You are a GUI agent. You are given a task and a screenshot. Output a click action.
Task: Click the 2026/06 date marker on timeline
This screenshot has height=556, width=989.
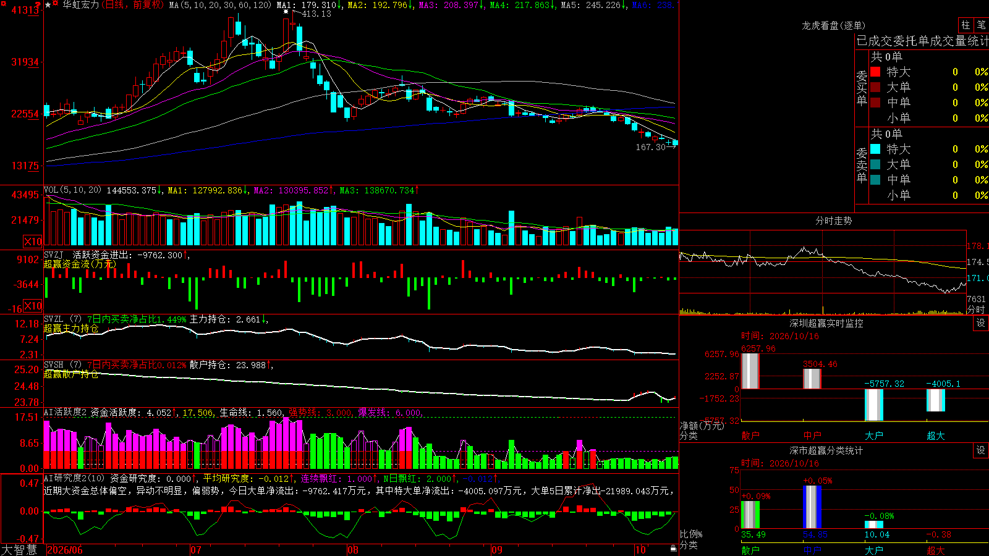point(65,550)
